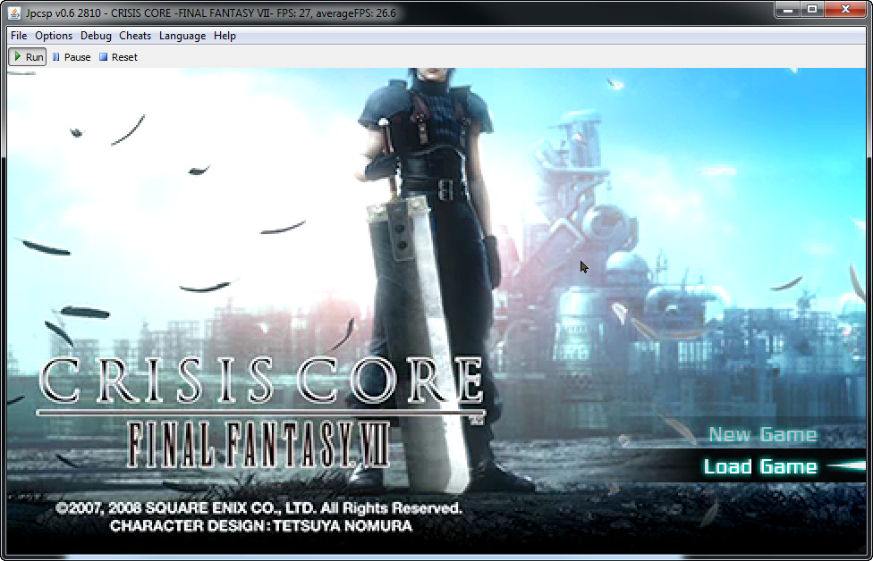Open the Options menu
Screen dimensions: 873x561
pyautogui.click(x=54, y=36)
